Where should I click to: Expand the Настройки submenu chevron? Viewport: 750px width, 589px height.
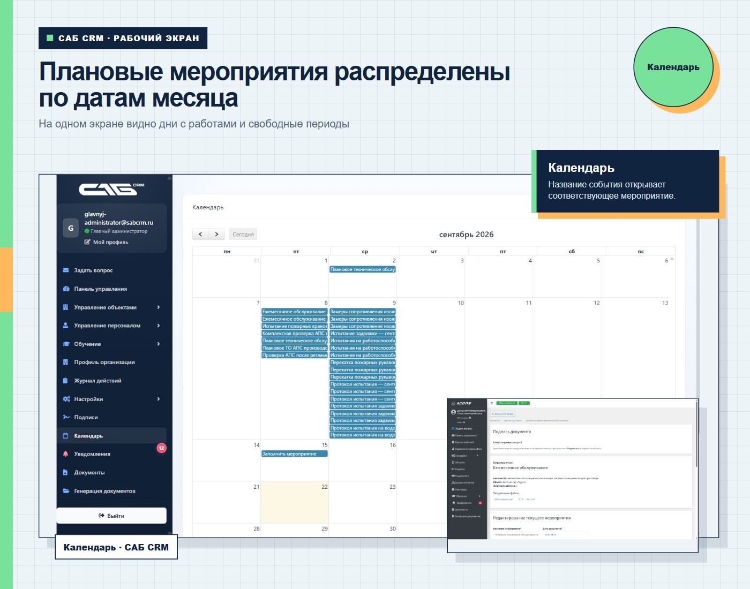point(159,399)
